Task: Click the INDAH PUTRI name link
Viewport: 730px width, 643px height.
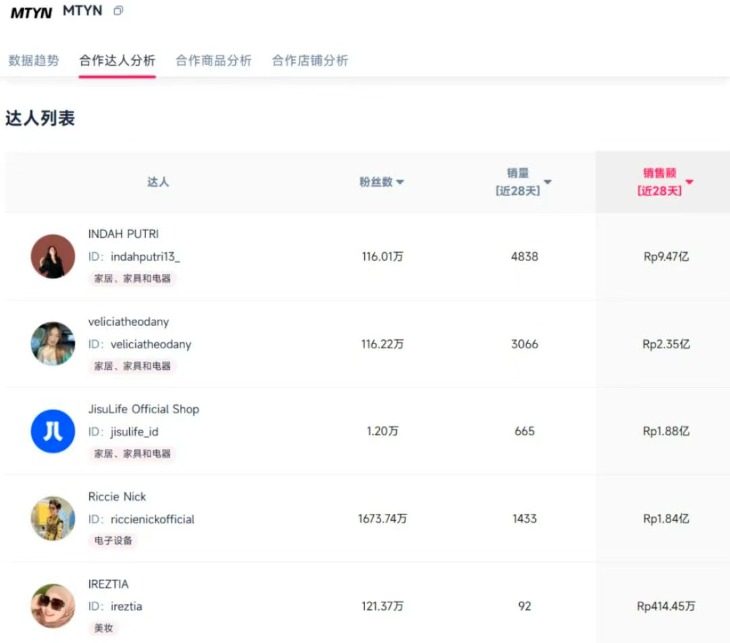Action: [123, 234]
